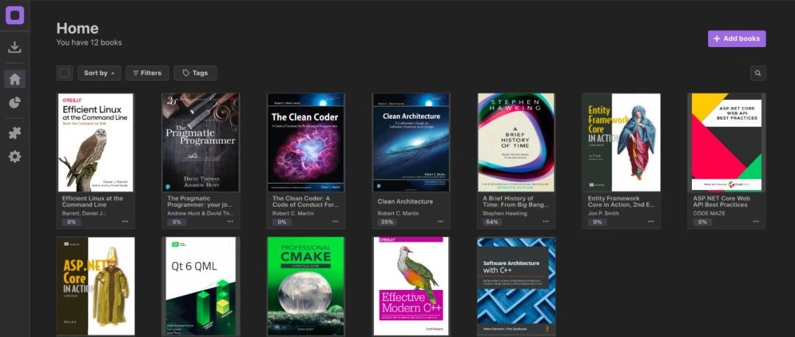Open The Pragmatic Programmer book cover

click(200, 142)
